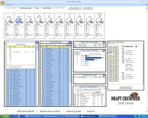Click the Undo Last Pick button
Viewport: 148px width, 118px height.
click(x=125, y=87)
